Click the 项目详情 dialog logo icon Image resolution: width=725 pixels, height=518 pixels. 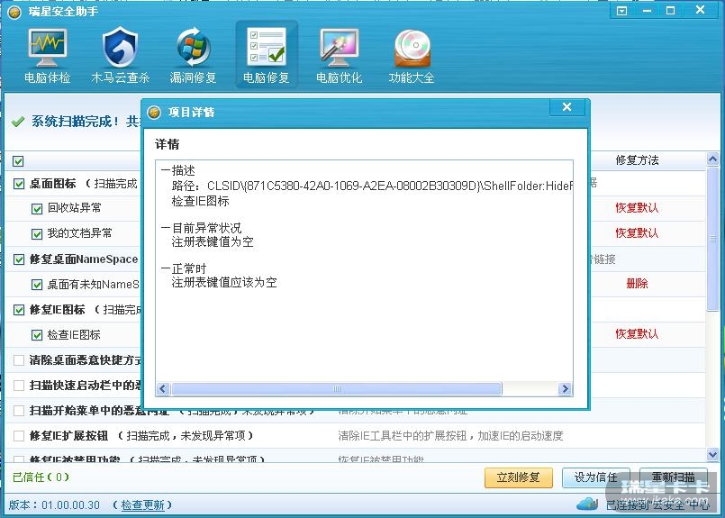tap(153, 113)
